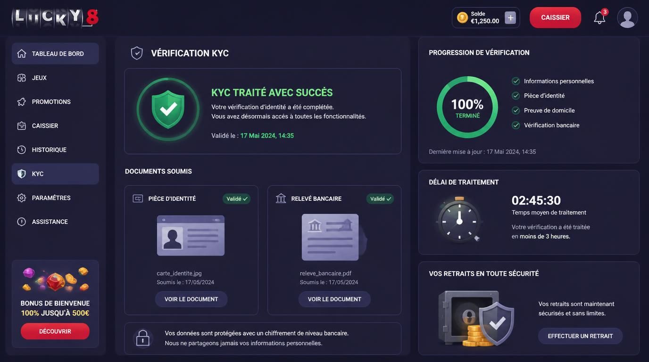Click the stopwatch processing time icon

pyautogui.click(x=458, y=220)
